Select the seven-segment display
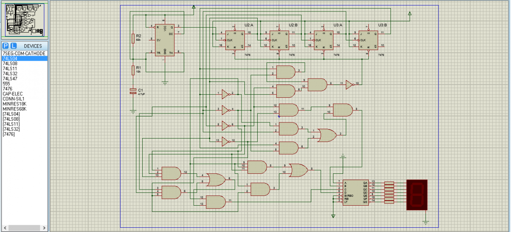The width and height of the screenshot is (511, 232). pyautogui.click(x=417, y=195)
